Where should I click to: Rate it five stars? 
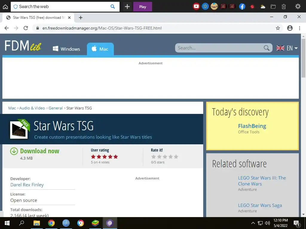pyautogui.click(x=176, y=157)
